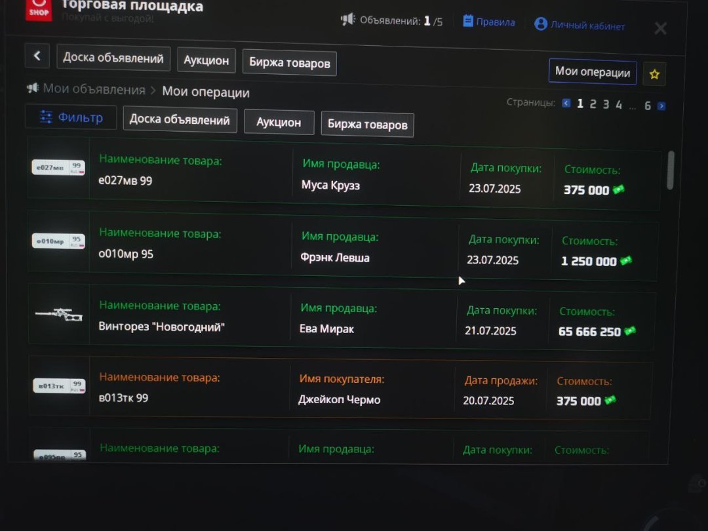Click item name о010мр 95

point(125,254)
